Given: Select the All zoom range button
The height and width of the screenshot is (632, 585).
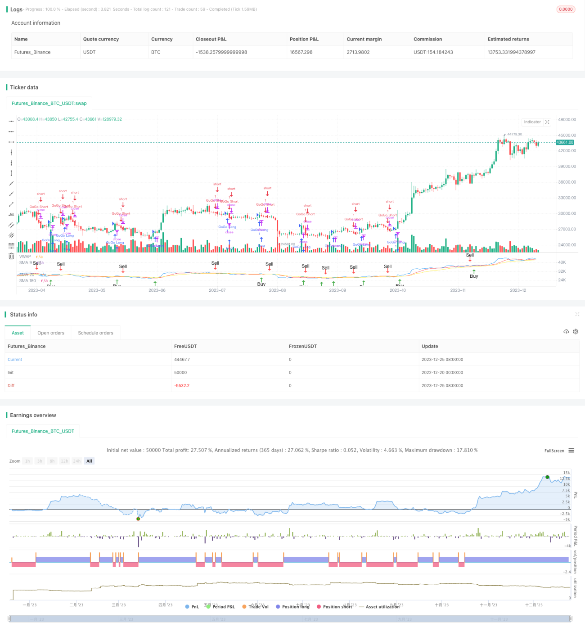Looking at the screenshot, I should 89,461.
